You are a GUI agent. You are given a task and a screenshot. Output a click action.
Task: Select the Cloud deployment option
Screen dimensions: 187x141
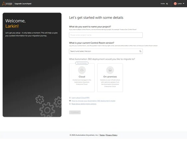coord(82,78)
